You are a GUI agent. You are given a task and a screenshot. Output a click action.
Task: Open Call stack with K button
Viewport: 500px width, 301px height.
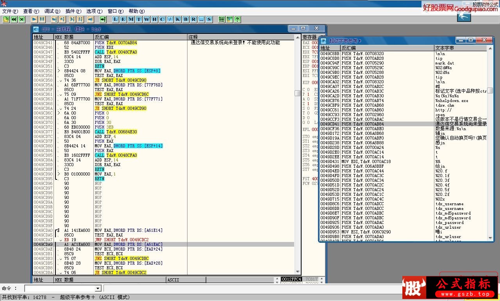[x=178, y=19]
